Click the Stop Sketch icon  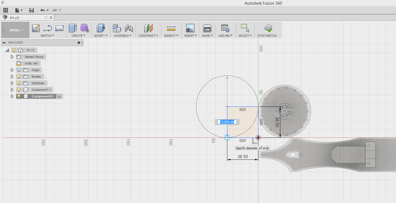[x=268, y=28]
